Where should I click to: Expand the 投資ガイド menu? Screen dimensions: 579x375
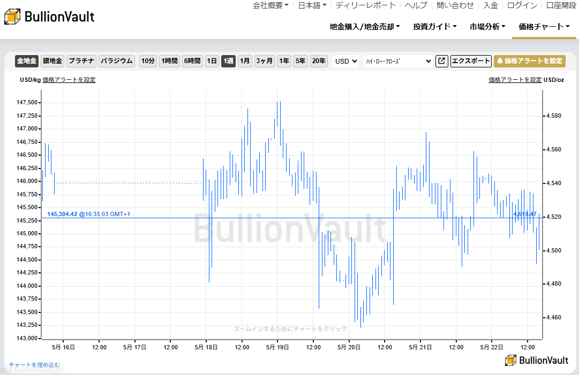(435, 27)
